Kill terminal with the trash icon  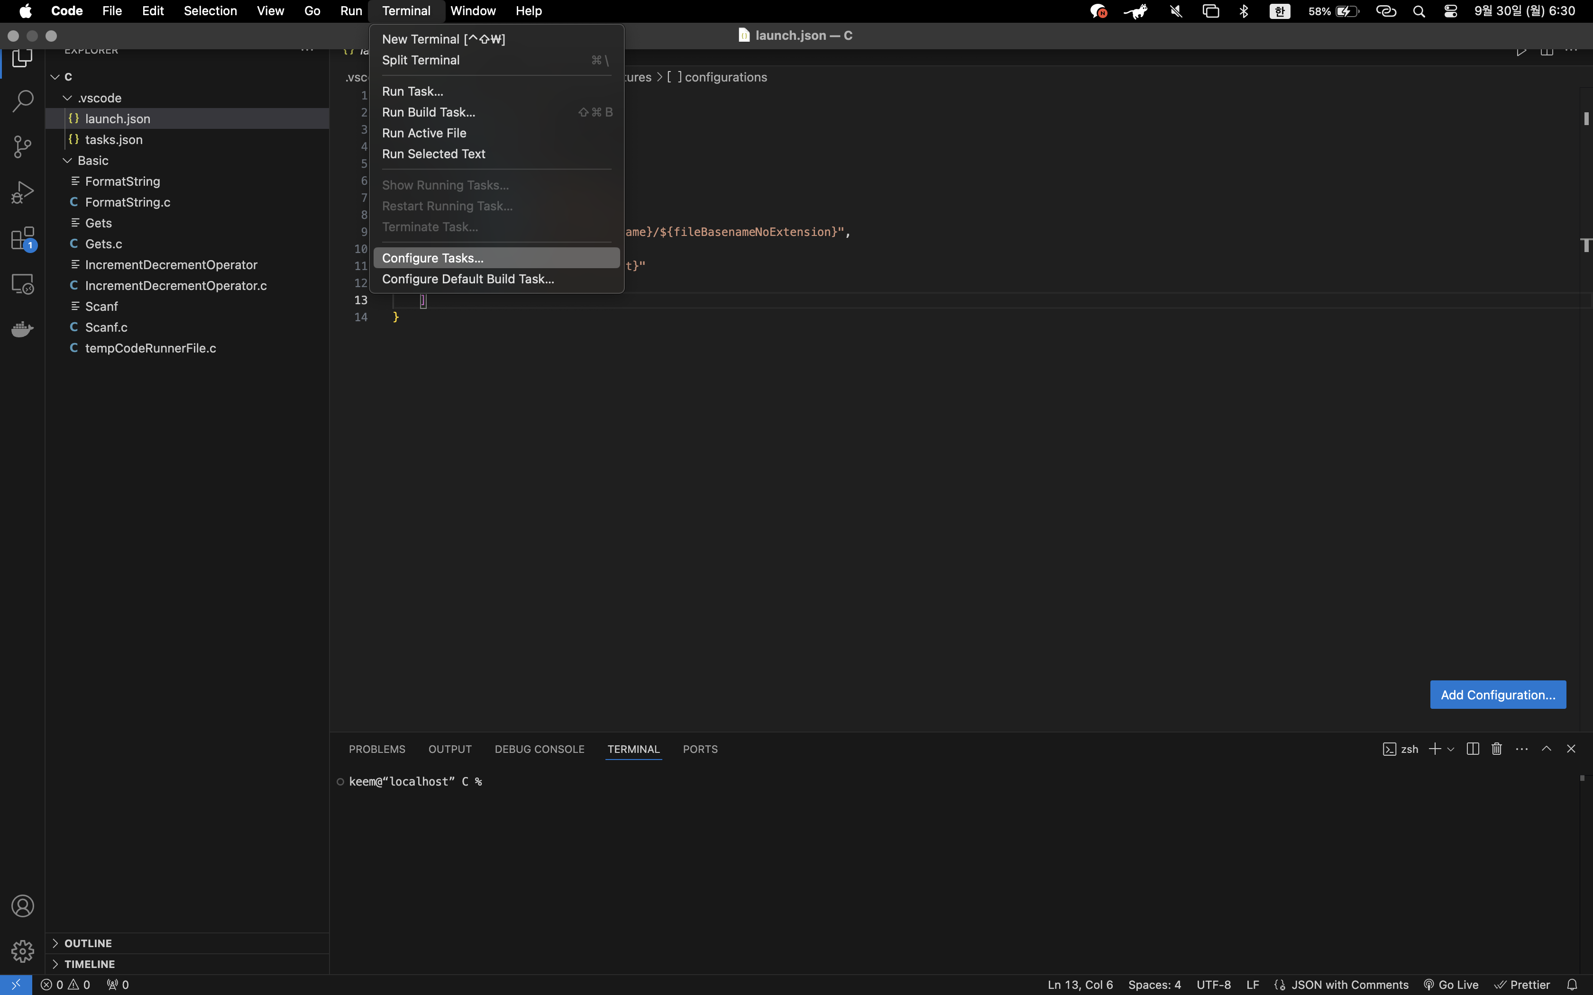(1496, 749)
